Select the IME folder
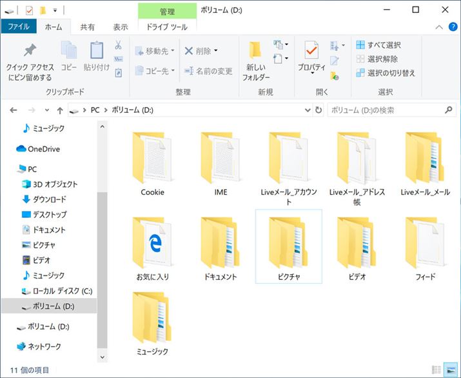This screenshot has width=461, height=378. tap(221, 164)
